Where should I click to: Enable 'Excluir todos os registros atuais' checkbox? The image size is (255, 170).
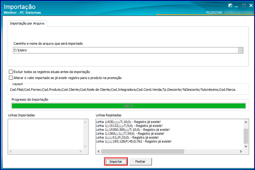pyautogui.click(x=11, y=72)
